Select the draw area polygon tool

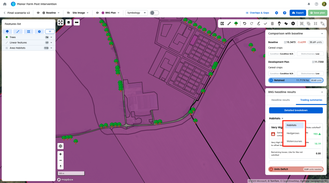(222, 23)
